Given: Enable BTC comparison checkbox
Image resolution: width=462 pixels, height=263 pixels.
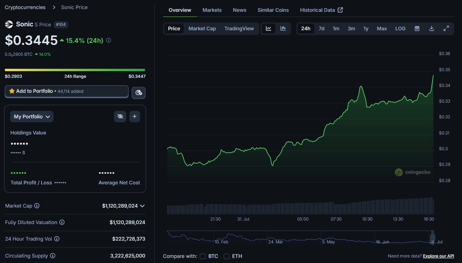Looking at the screenshot, I should (203, 256).
